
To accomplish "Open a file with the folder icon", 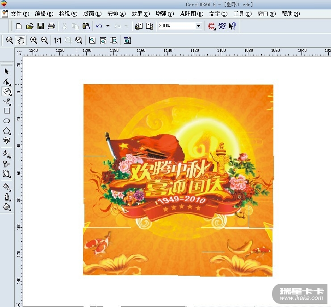I will pos(30,26).
